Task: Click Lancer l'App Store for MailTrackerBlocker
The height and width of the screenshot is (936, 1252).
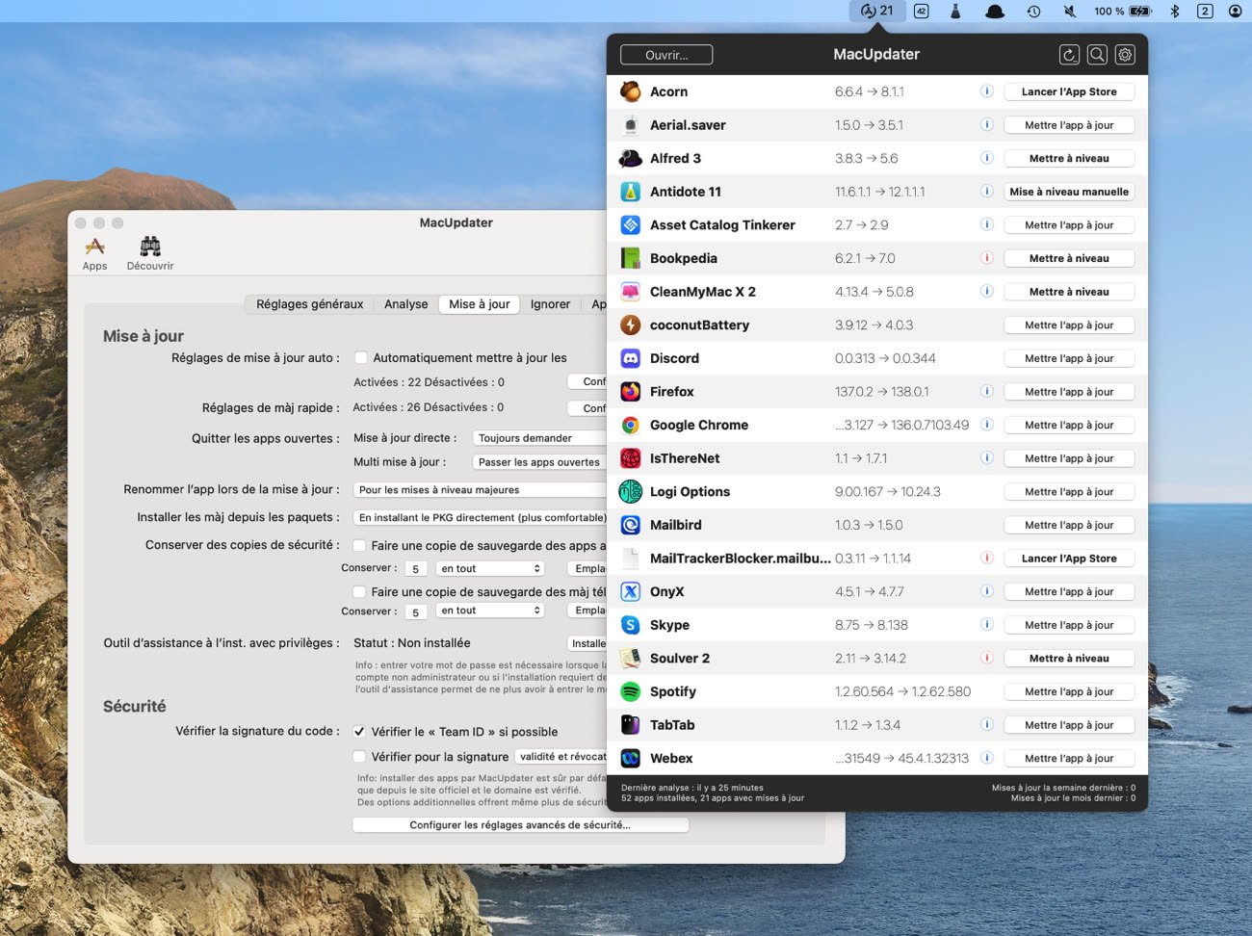Action: 1069,559
